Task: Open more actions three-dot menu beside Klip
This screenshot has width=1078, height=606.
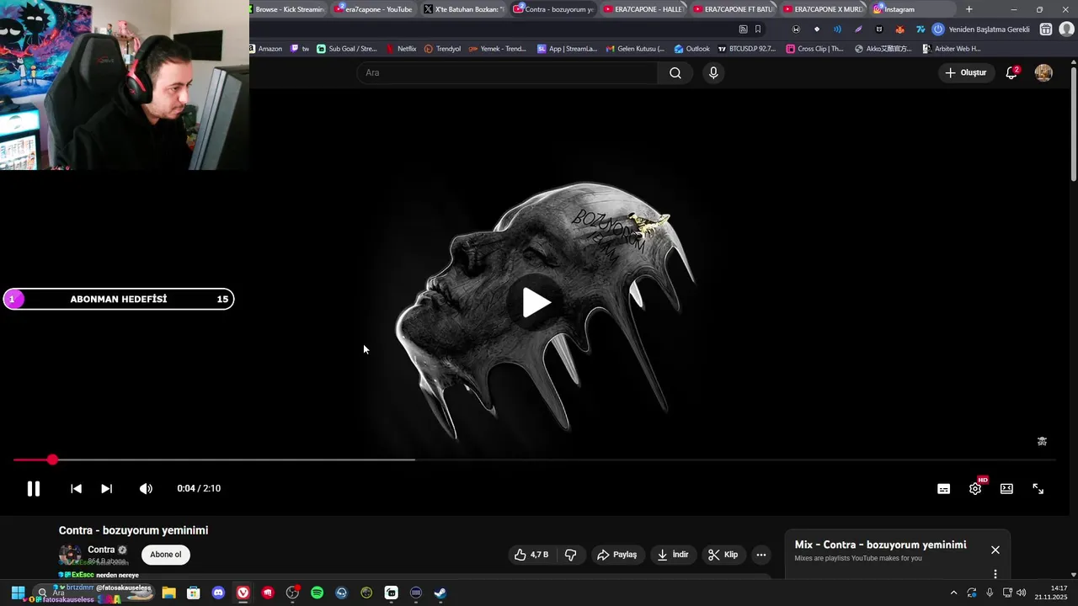Action: (760, 555)
